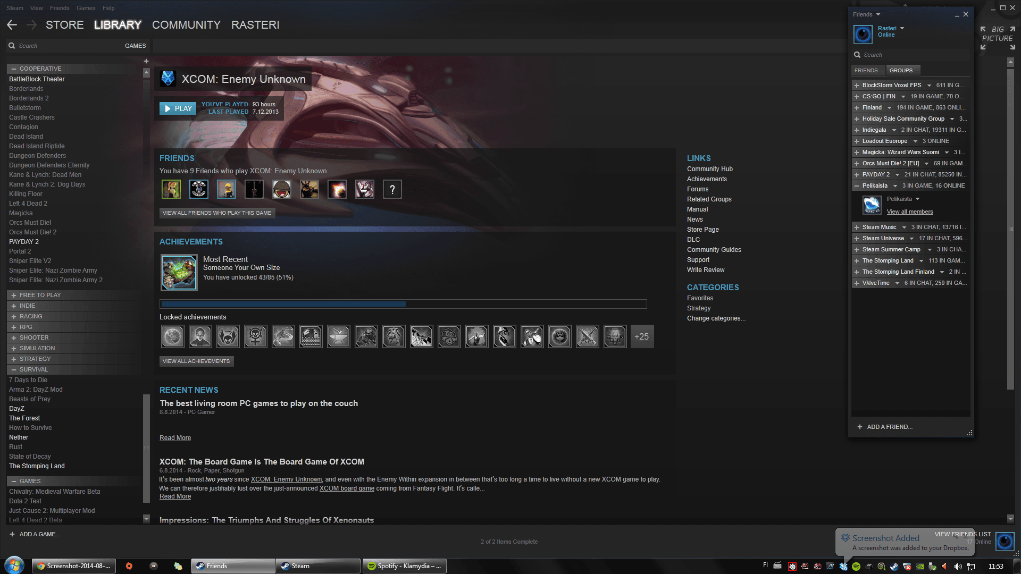
Task: Expand the STRATEGY category
Action: 14,359
